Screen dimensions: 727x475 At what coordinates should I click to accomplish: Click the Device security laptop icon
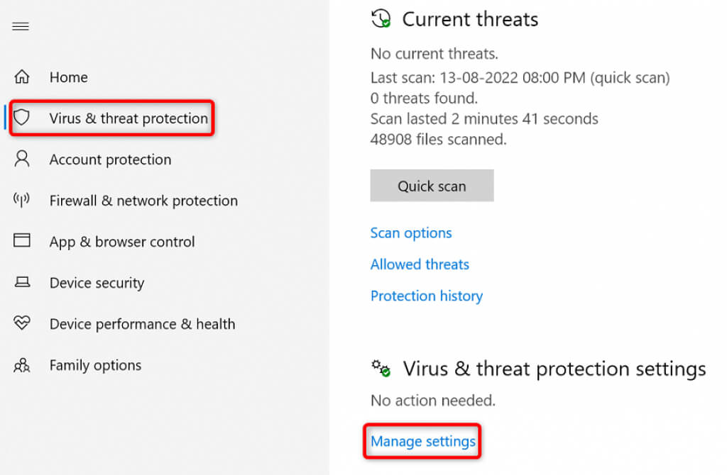click(x=22, y=282)
